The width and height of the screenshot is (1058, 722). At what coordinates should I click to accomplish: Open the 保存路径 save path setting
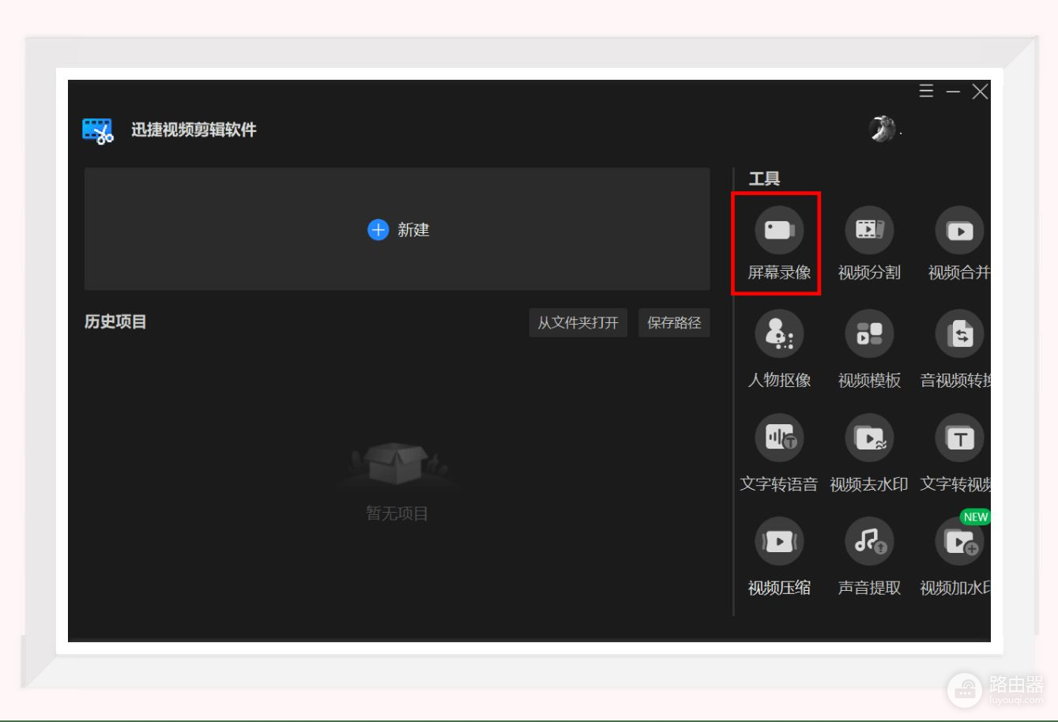tap(674, 322)
